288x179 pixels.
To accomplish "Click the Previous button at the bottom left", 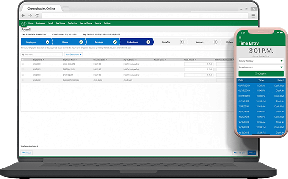I will [x=26, y=153].
